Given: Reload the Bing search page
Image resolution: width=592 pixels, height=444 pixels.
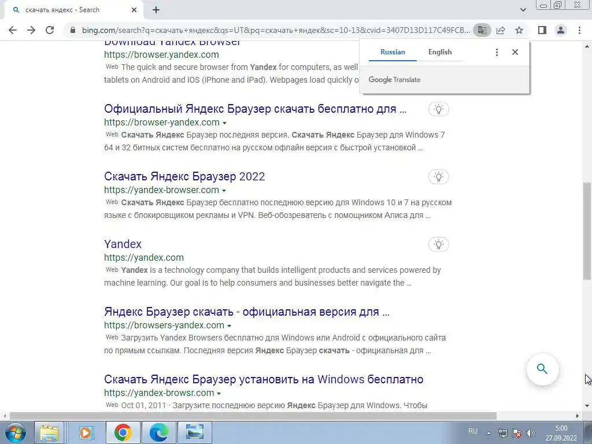Looking at the screenshot, I should pos(50,30).
